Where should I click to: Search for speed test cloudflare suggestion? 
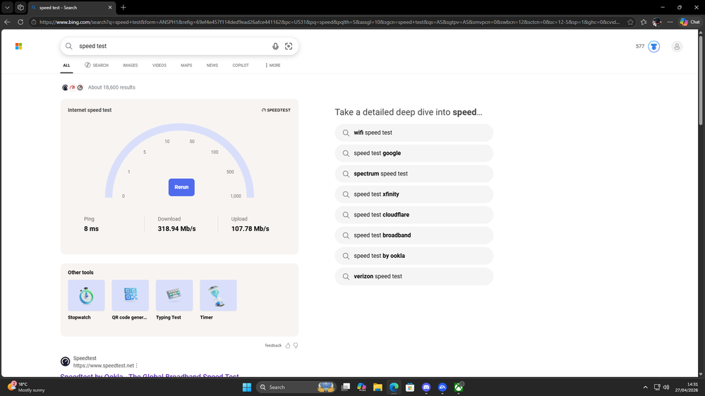point(414,215)
